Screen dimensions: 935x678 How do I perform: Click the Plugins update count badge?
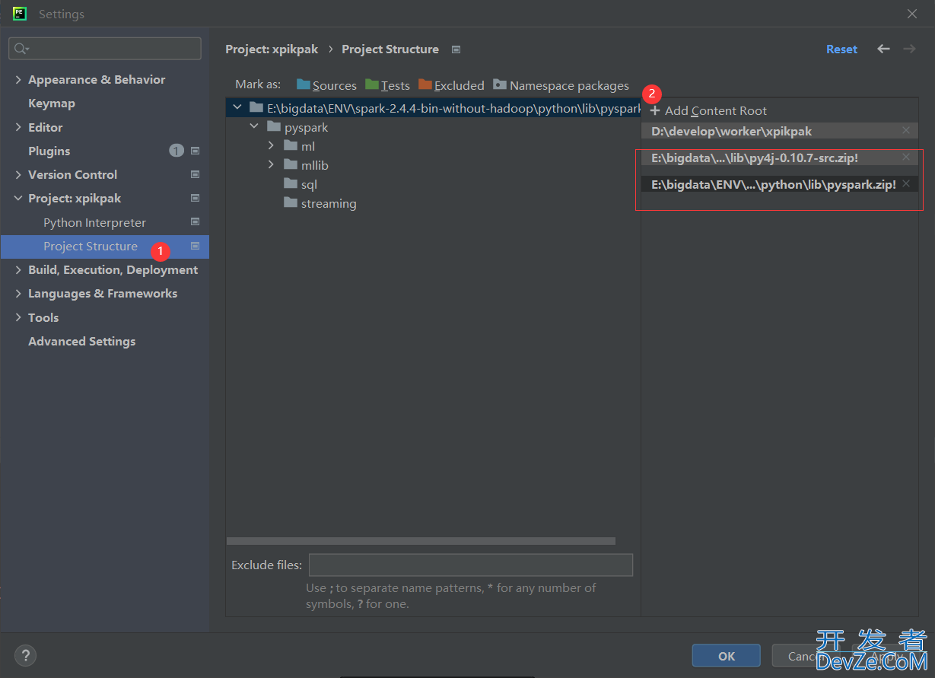(177, 151)
